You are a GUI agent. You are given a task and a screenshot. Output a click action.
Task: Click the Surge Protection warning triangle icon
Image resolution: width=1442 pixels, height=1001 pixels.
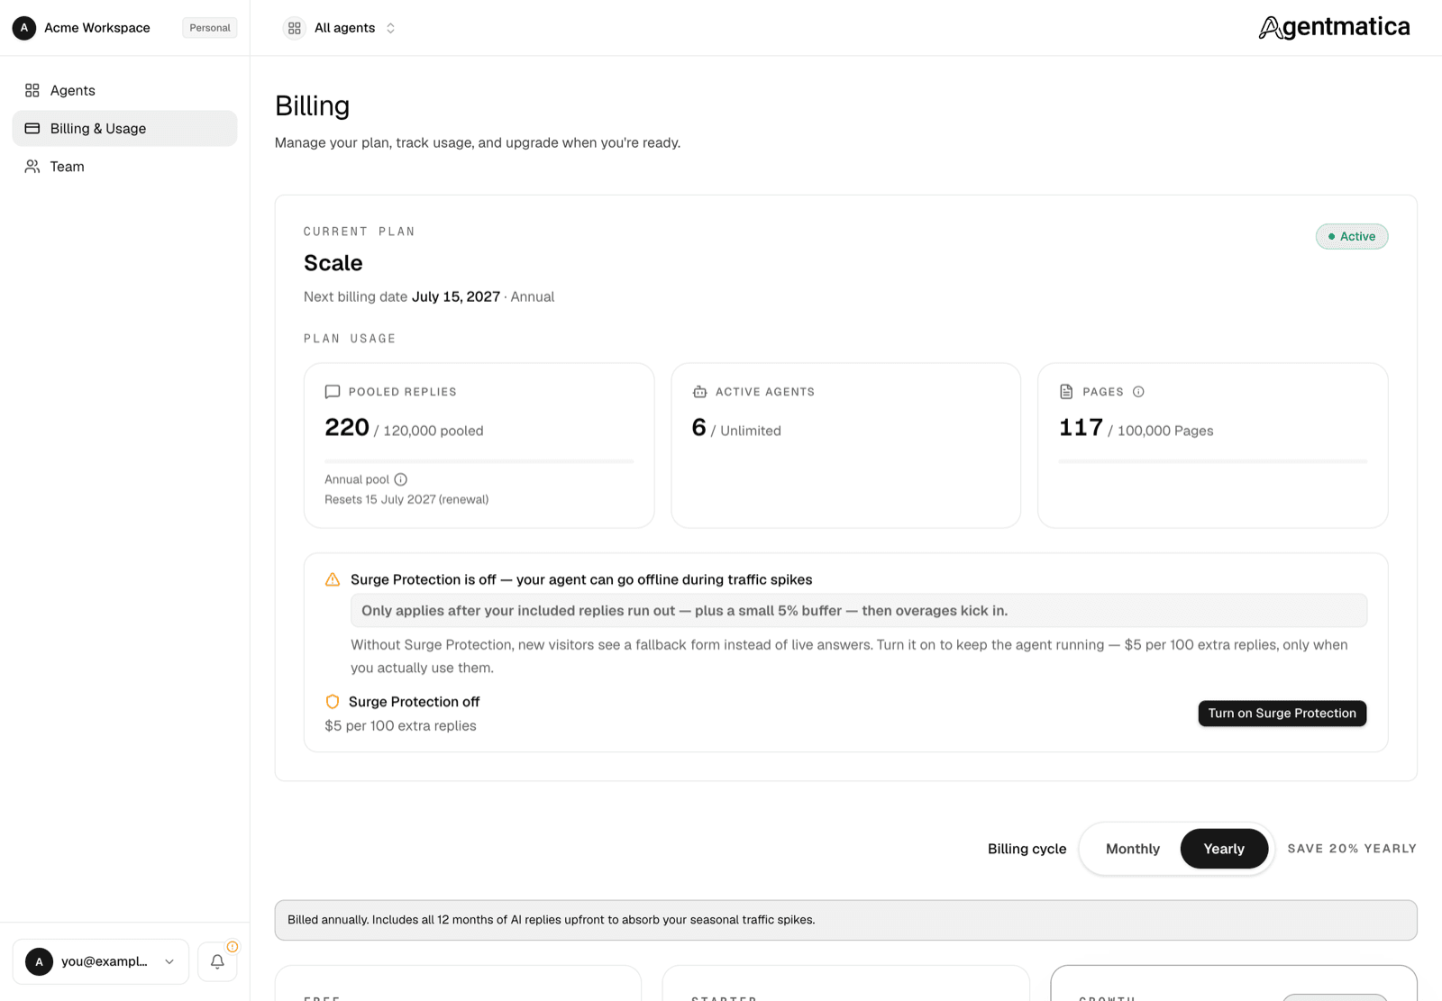tap(333, 579)
